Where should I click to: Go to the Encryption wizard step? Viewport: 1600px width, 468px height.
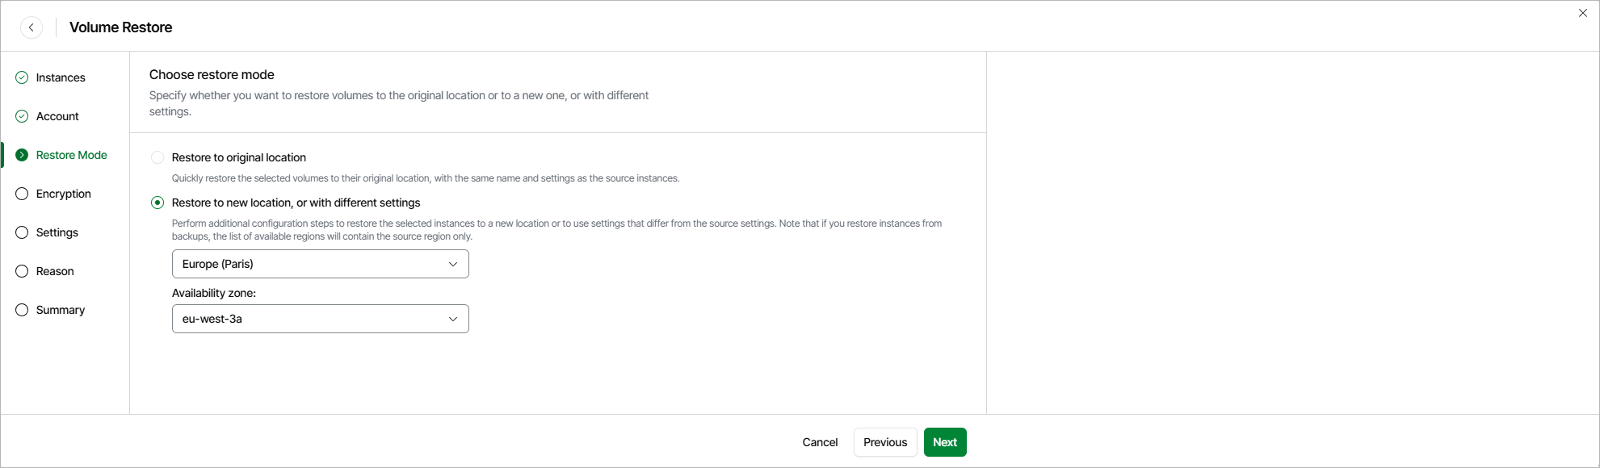point(64,194)
